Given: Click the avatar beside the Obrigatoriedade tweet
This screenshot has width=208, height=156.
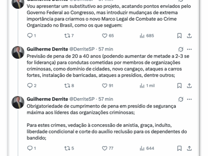Looking at the screenshot, I should 18,102.
